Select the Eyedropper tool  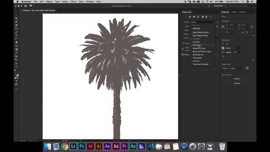click(16, 53)
